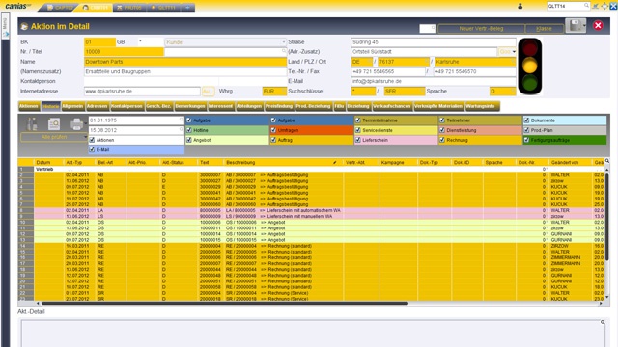The height and width of the screenshot is (347, 618).
Task: Select row with Lieferschein mit manuellem WA
Action: 311,216
